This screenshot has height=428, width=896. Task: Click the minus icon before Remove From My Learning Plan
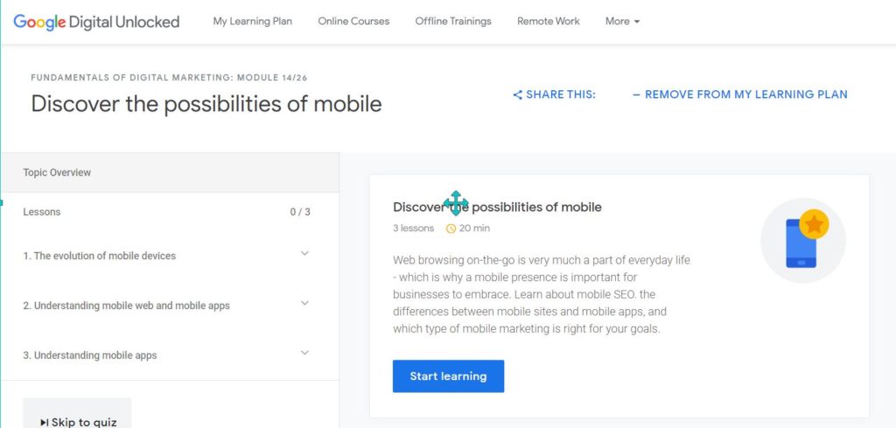click(637, 95)
